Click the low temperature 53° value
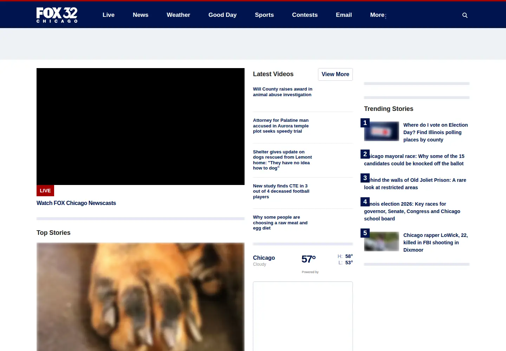The height and width of the screenshot is (351, 506). pyautogui.click(x=349, y=263)
